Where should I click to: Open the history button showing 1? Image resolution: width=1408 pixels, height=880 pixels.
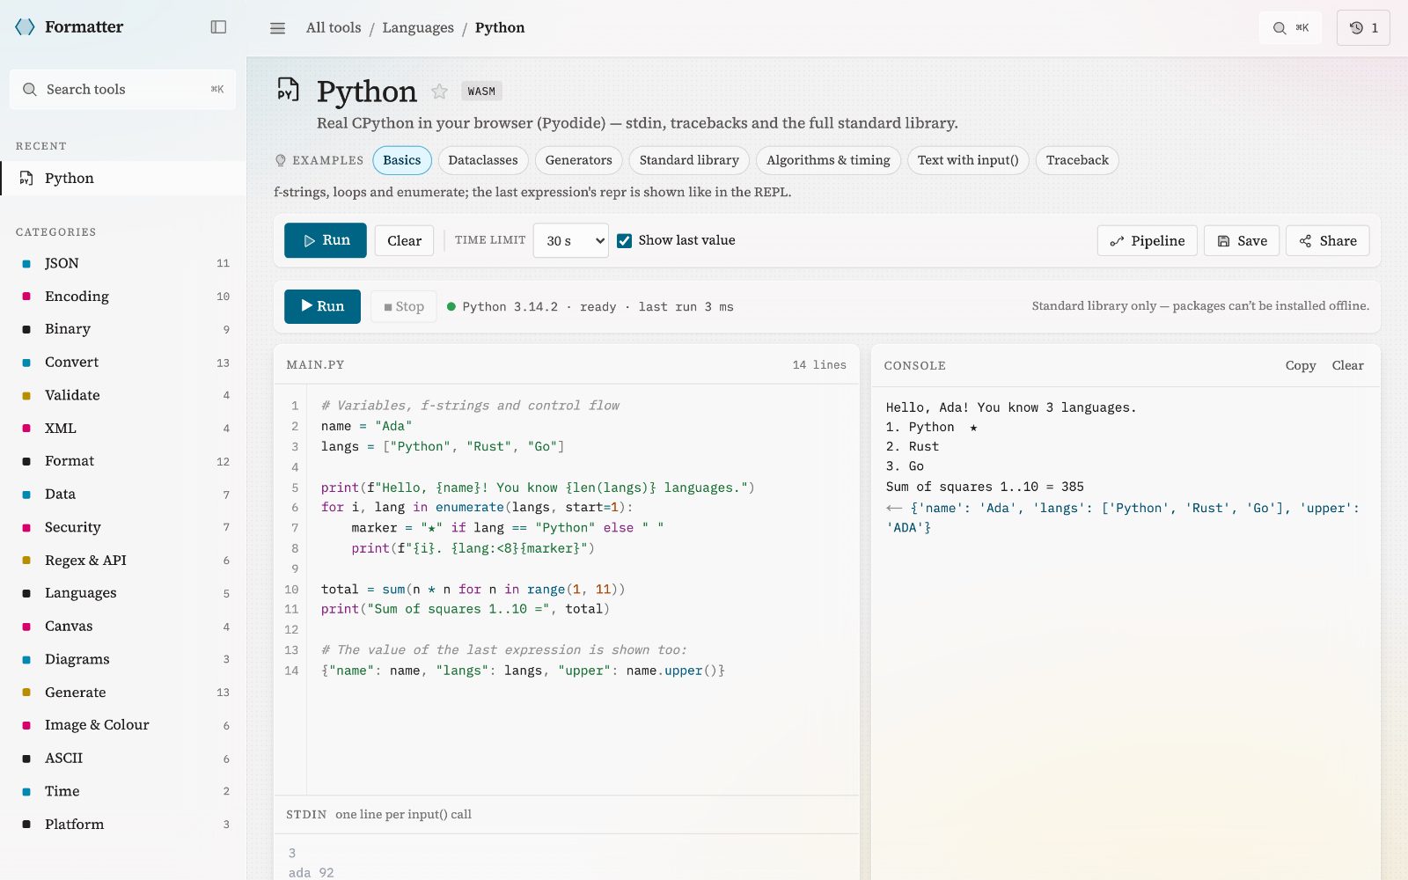[x=1363, y=28]
